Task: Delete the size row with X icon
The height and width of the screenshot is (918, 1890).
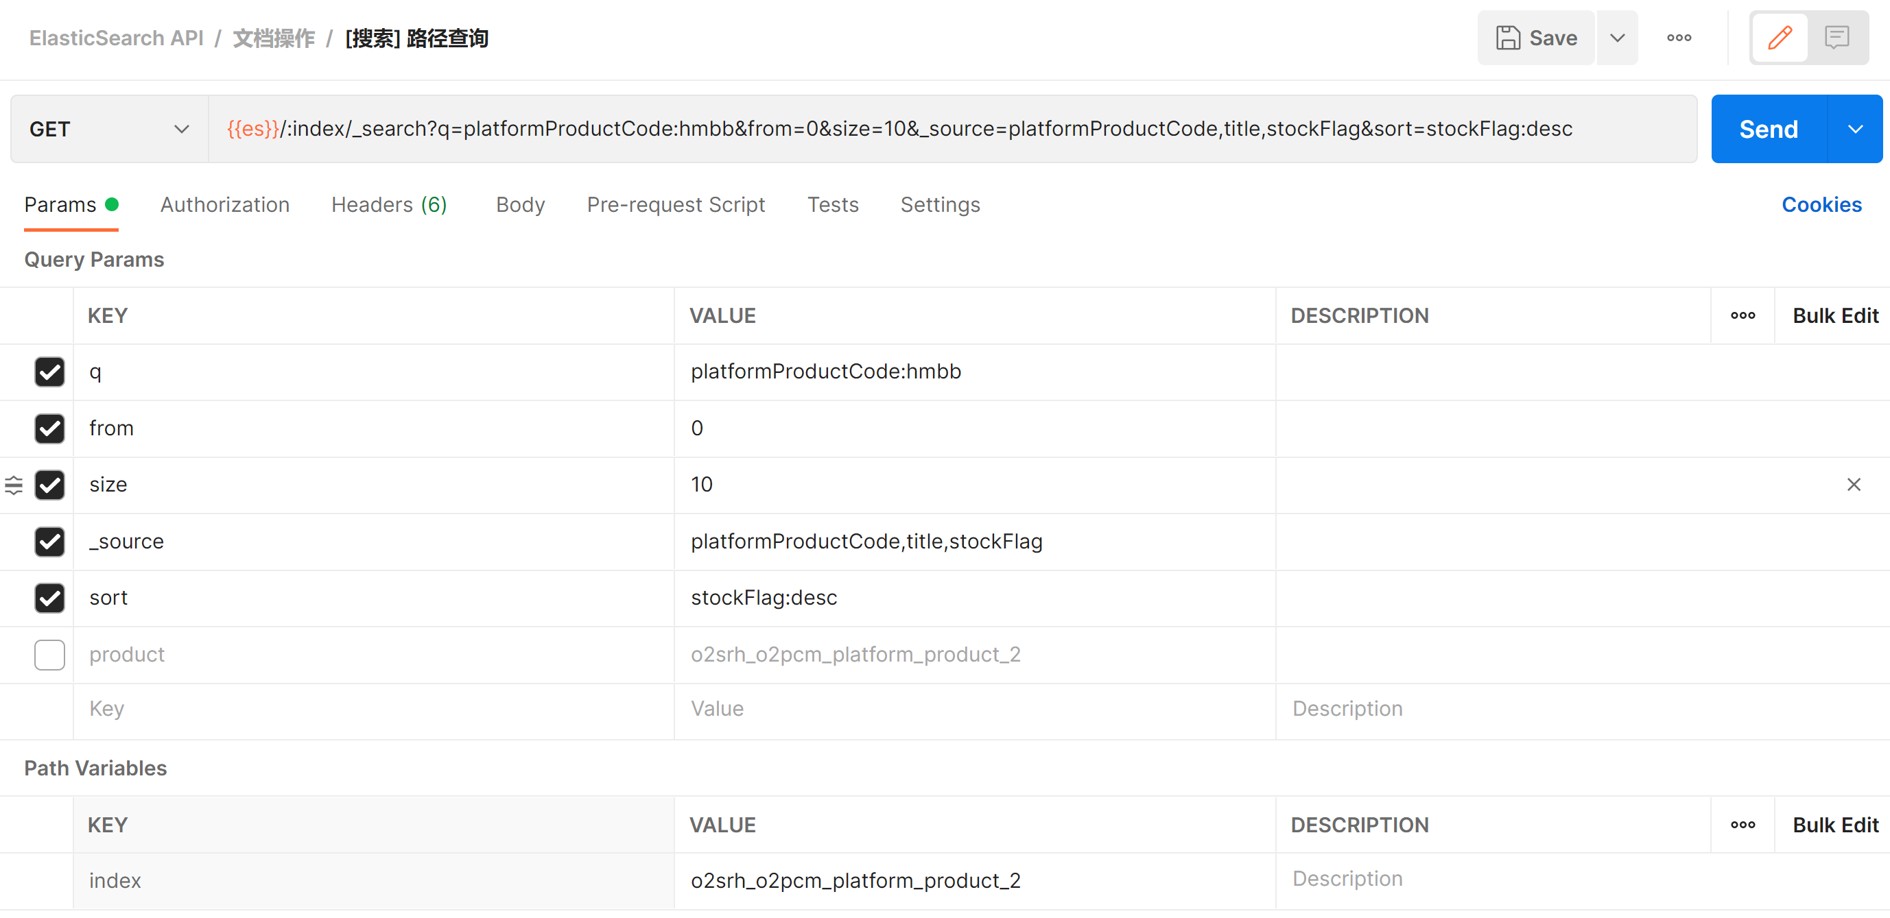Action: coord(1854,485)
